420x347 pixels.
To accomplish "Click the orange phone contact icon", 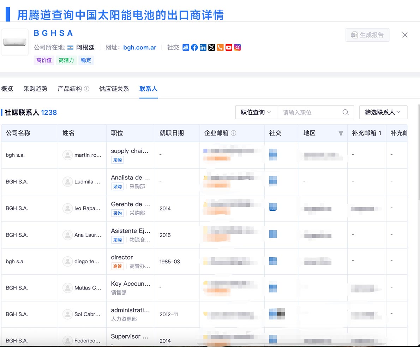I will 220,47.
